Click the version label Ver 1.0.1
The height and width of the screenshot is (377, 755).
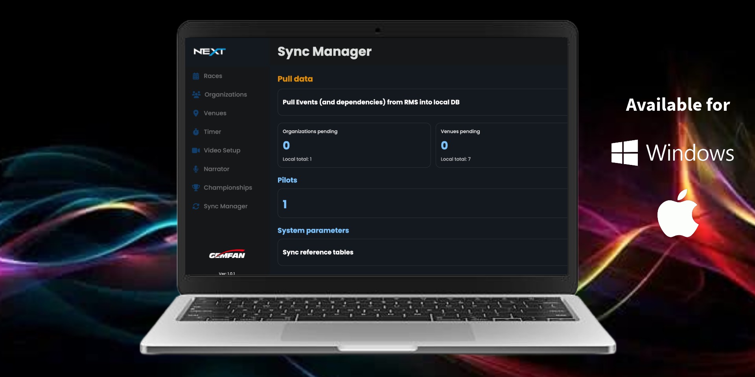coord(226,273)
